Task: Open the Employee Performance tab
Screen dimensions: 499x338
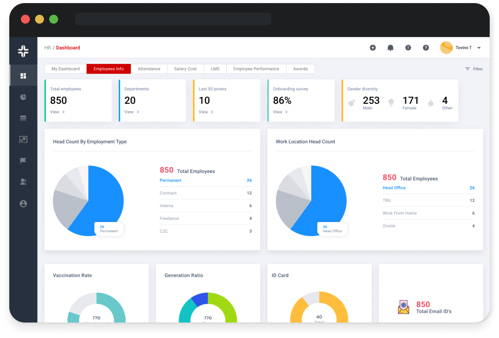Action: 256,69
